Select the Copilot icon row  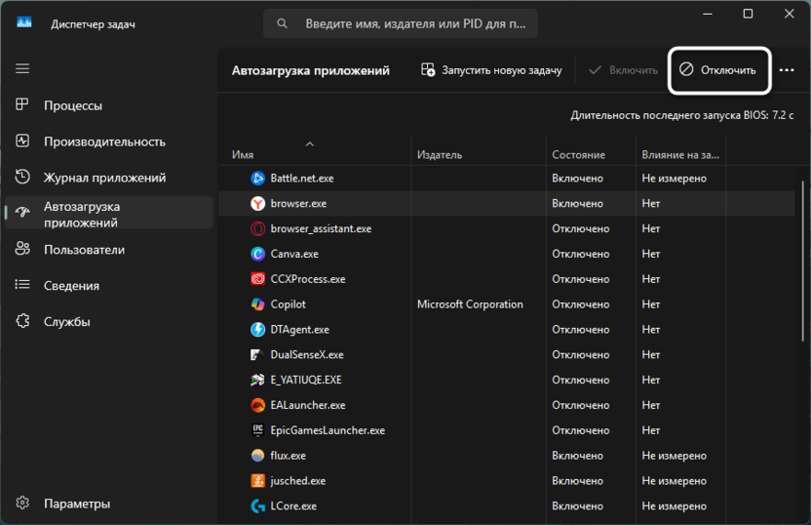(257, 304)
